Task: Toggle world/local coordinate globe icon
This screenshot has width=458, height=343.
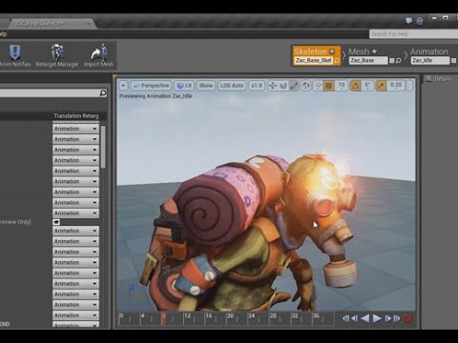Action: (305, 86)
